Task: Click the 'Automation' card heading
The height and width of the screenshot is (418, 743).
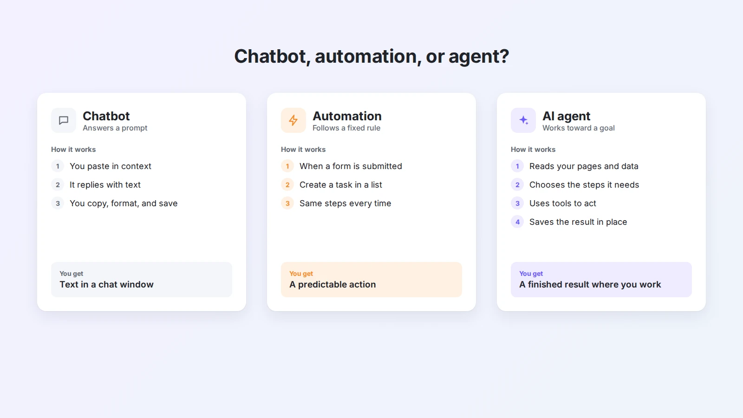Action: (347, 116)
